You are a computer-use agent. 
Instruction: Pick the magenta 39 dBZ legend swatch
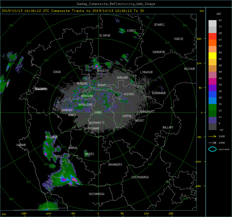212,81
